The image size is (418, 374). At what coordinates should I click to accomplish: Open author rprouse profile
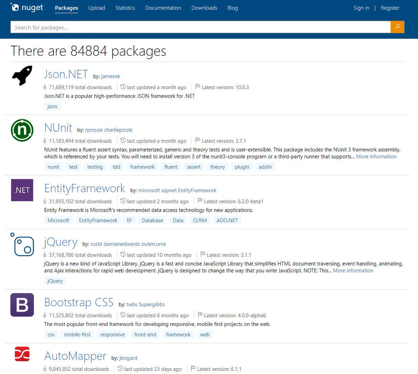pyautogui.click(x=94, y=130)
